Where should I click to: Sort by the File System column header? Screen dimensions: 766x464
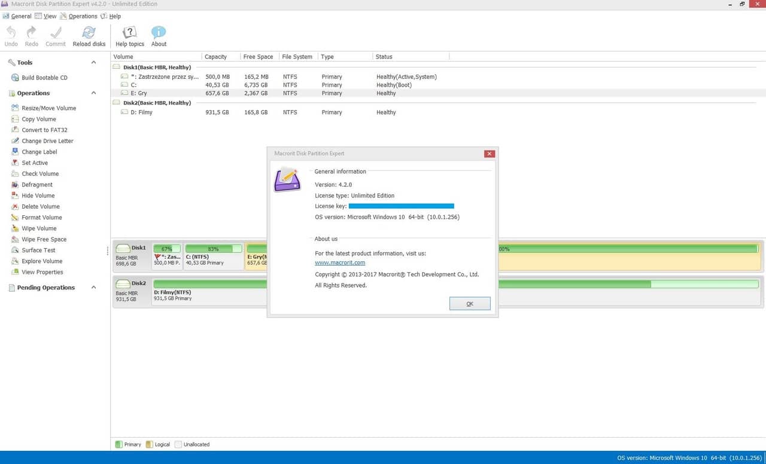point(298,57)
